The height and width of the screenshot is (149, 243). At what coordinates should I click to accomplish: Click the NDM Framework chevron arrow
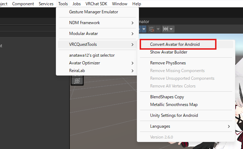pyautogui.click(x=132, y=23)
